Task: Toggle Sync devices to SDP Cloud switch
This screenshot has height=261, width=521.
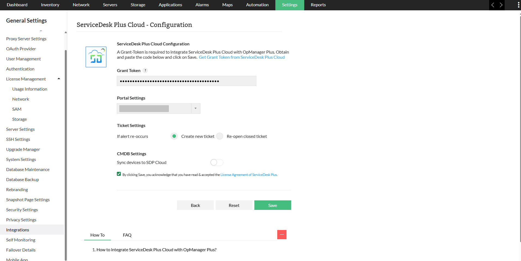Action: [217, 162]
